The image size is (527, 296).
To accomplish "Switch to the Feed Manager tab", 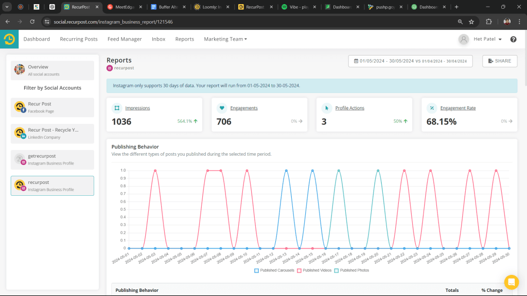I will point(125,39).
